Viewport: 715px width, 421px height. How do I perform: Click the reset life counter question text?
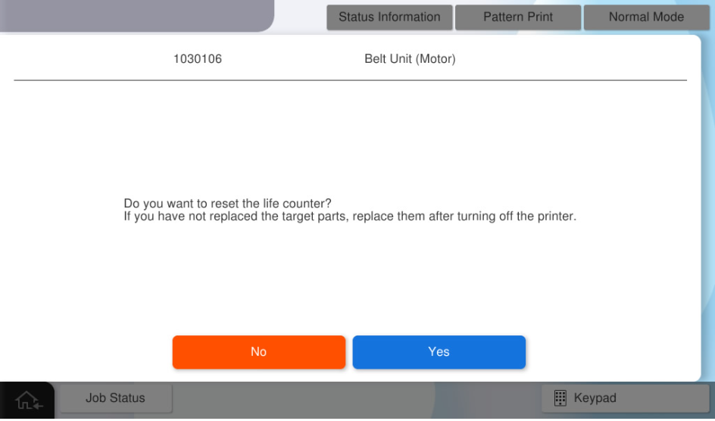(x=228, y=204)
